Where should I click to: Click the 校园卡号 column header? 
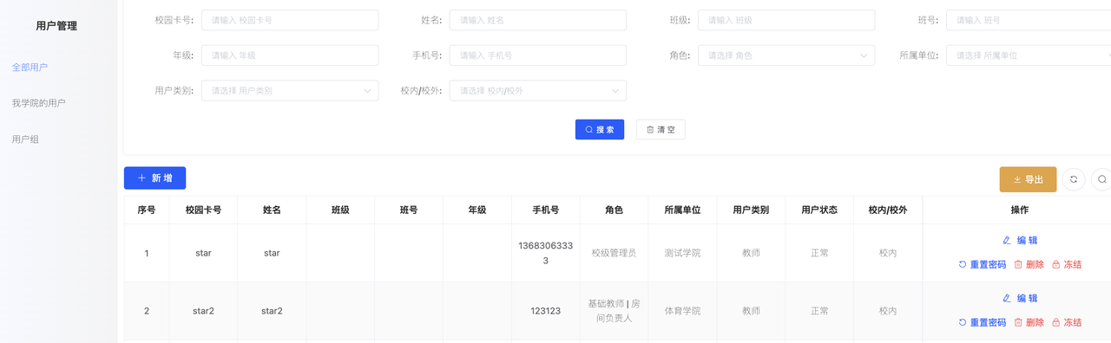(x=203, y=210)
